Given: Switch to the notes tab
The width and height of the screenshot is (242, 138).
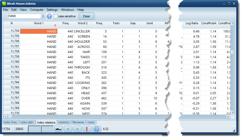Looking at the screenshot, I should point(91,123).
